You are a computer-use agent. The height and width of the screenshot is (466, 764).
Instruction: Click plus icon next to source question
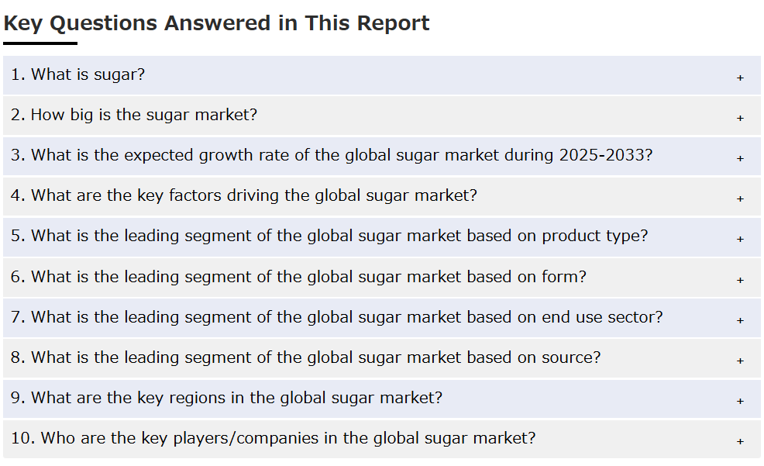(740, 361)
